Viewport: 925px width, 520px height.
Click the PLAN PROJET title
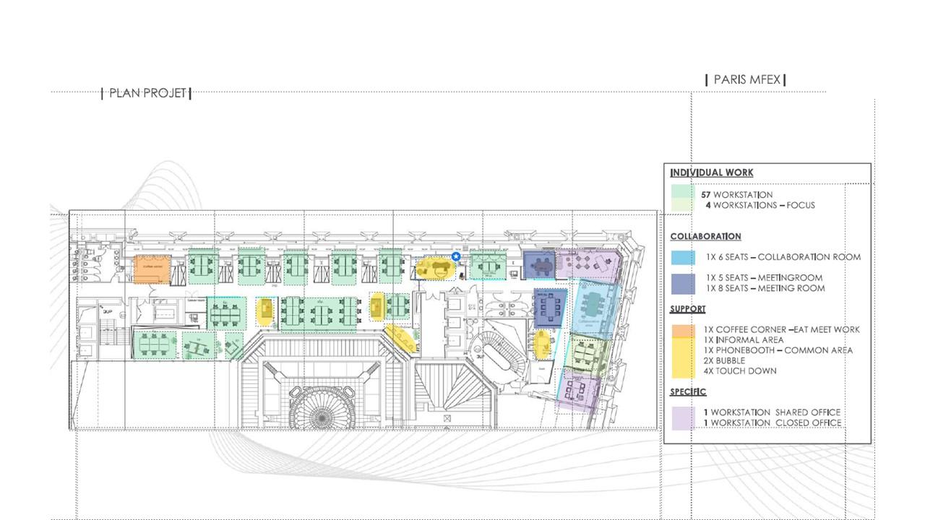(x=147, y=93)
